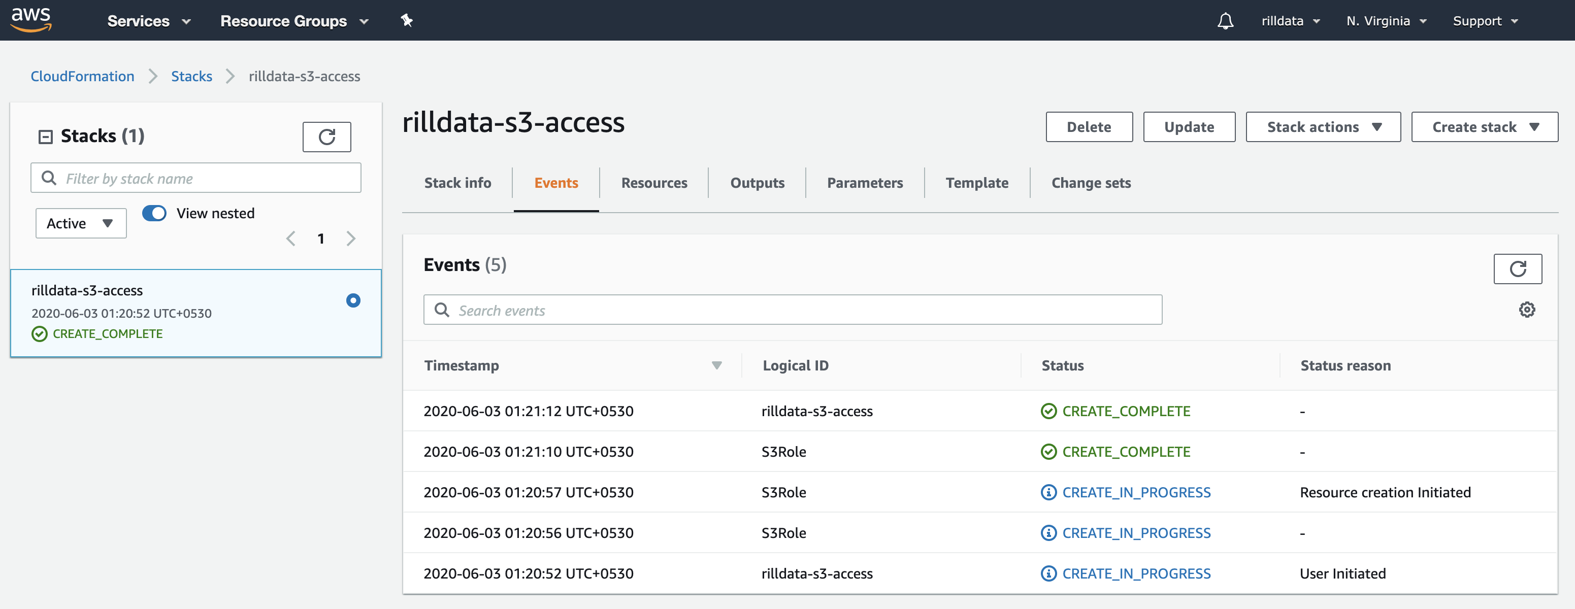Click CREATE_IN_PROGRESS status at 01:20:57
The height and width of the screenshot is (609, 1575).
(1136, 492)
